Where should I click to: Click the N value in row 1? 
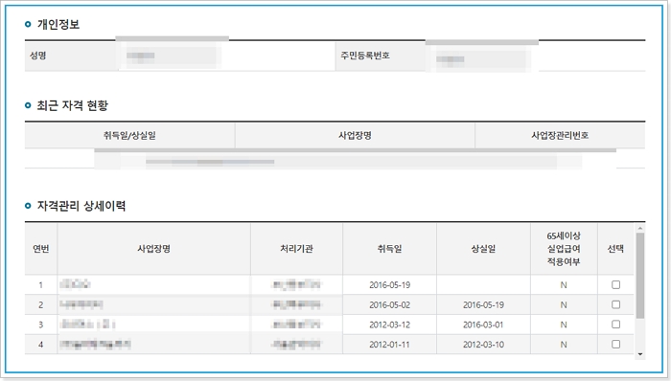pyautogui.click(x=564, y=285)
